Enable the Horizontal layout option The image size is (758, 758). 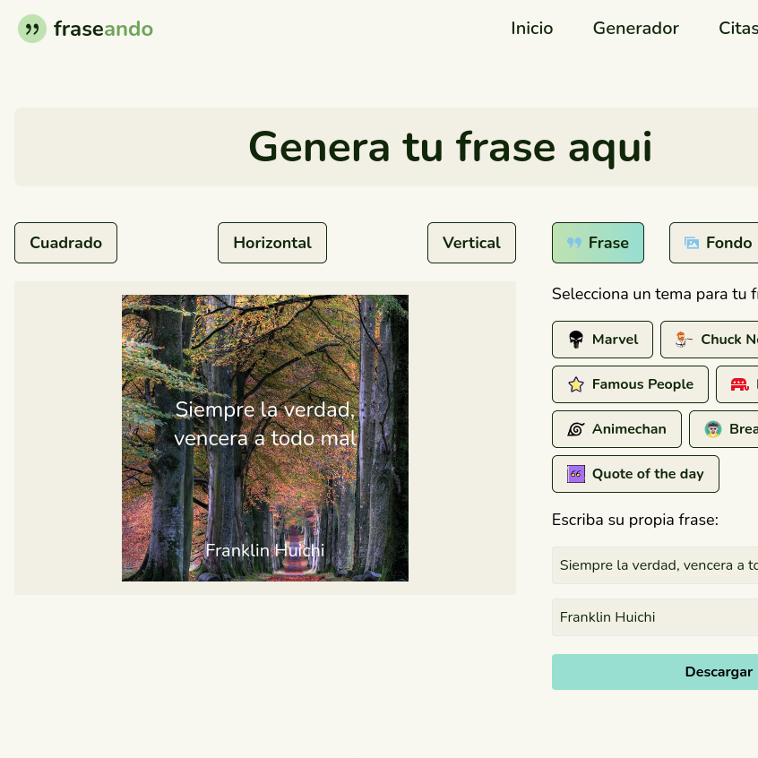pyautogui.click(x=271, y=243)
